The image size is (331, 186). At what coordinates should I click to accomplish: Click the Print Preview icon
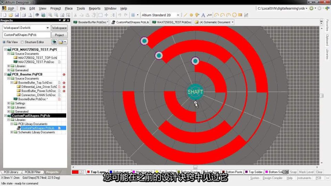(30, 15)
